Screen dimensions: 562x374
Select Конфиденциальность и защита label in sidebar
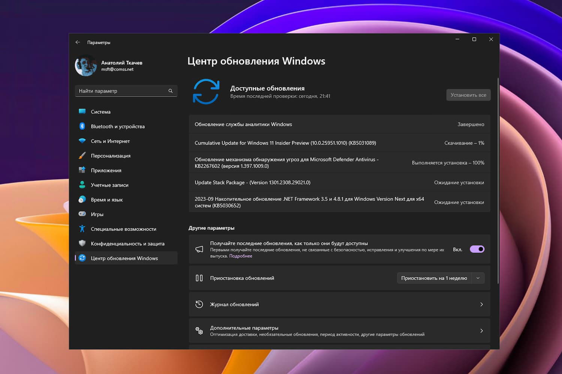coord(128,243)
